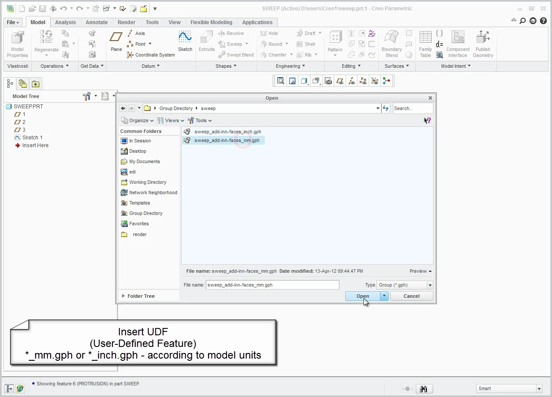
Task: Switch to the Analysis ribbon tab
Action: [x=65, y=22]
